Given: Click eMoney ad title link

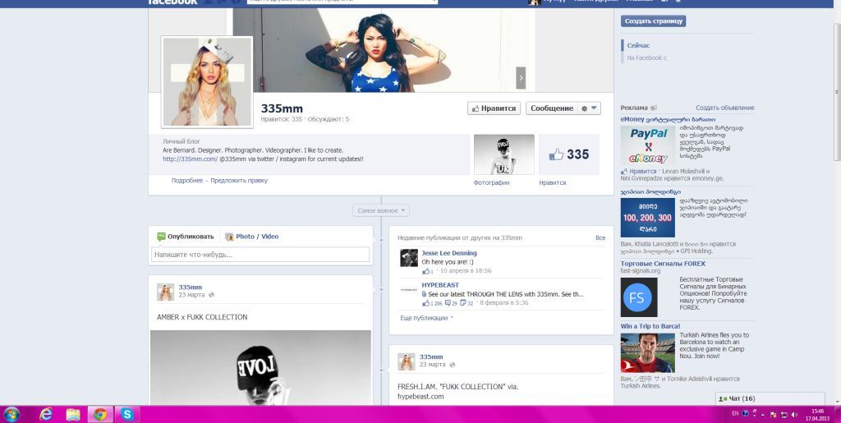Looking at the screenshot, I should pos(668,120).
